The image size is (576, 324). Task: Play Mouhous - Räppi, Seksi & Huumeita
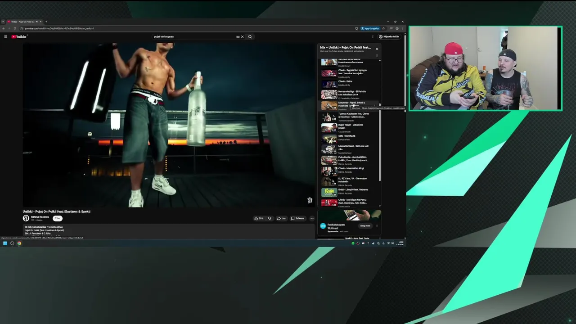tap(349, 106)
